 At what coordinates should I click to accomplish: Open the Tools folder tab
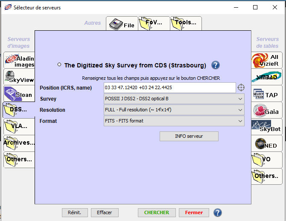coord(186,23)
